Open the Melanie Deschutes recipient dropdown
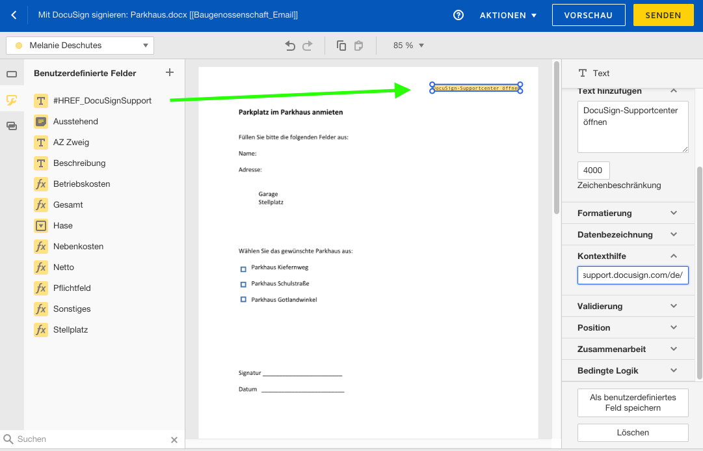The image size is (703, 451). click(x=80, y=45)
